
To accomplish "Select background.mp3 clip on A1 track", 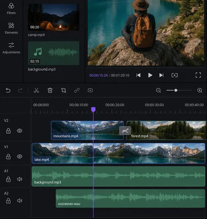I will point(119,176).
